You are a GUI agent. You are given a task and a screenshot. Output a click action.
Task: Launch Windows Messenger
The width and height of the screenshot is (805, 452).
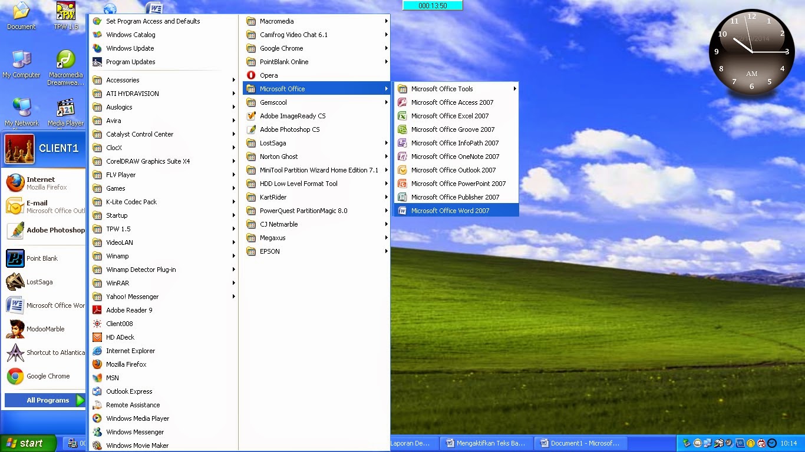click(163, 432)
